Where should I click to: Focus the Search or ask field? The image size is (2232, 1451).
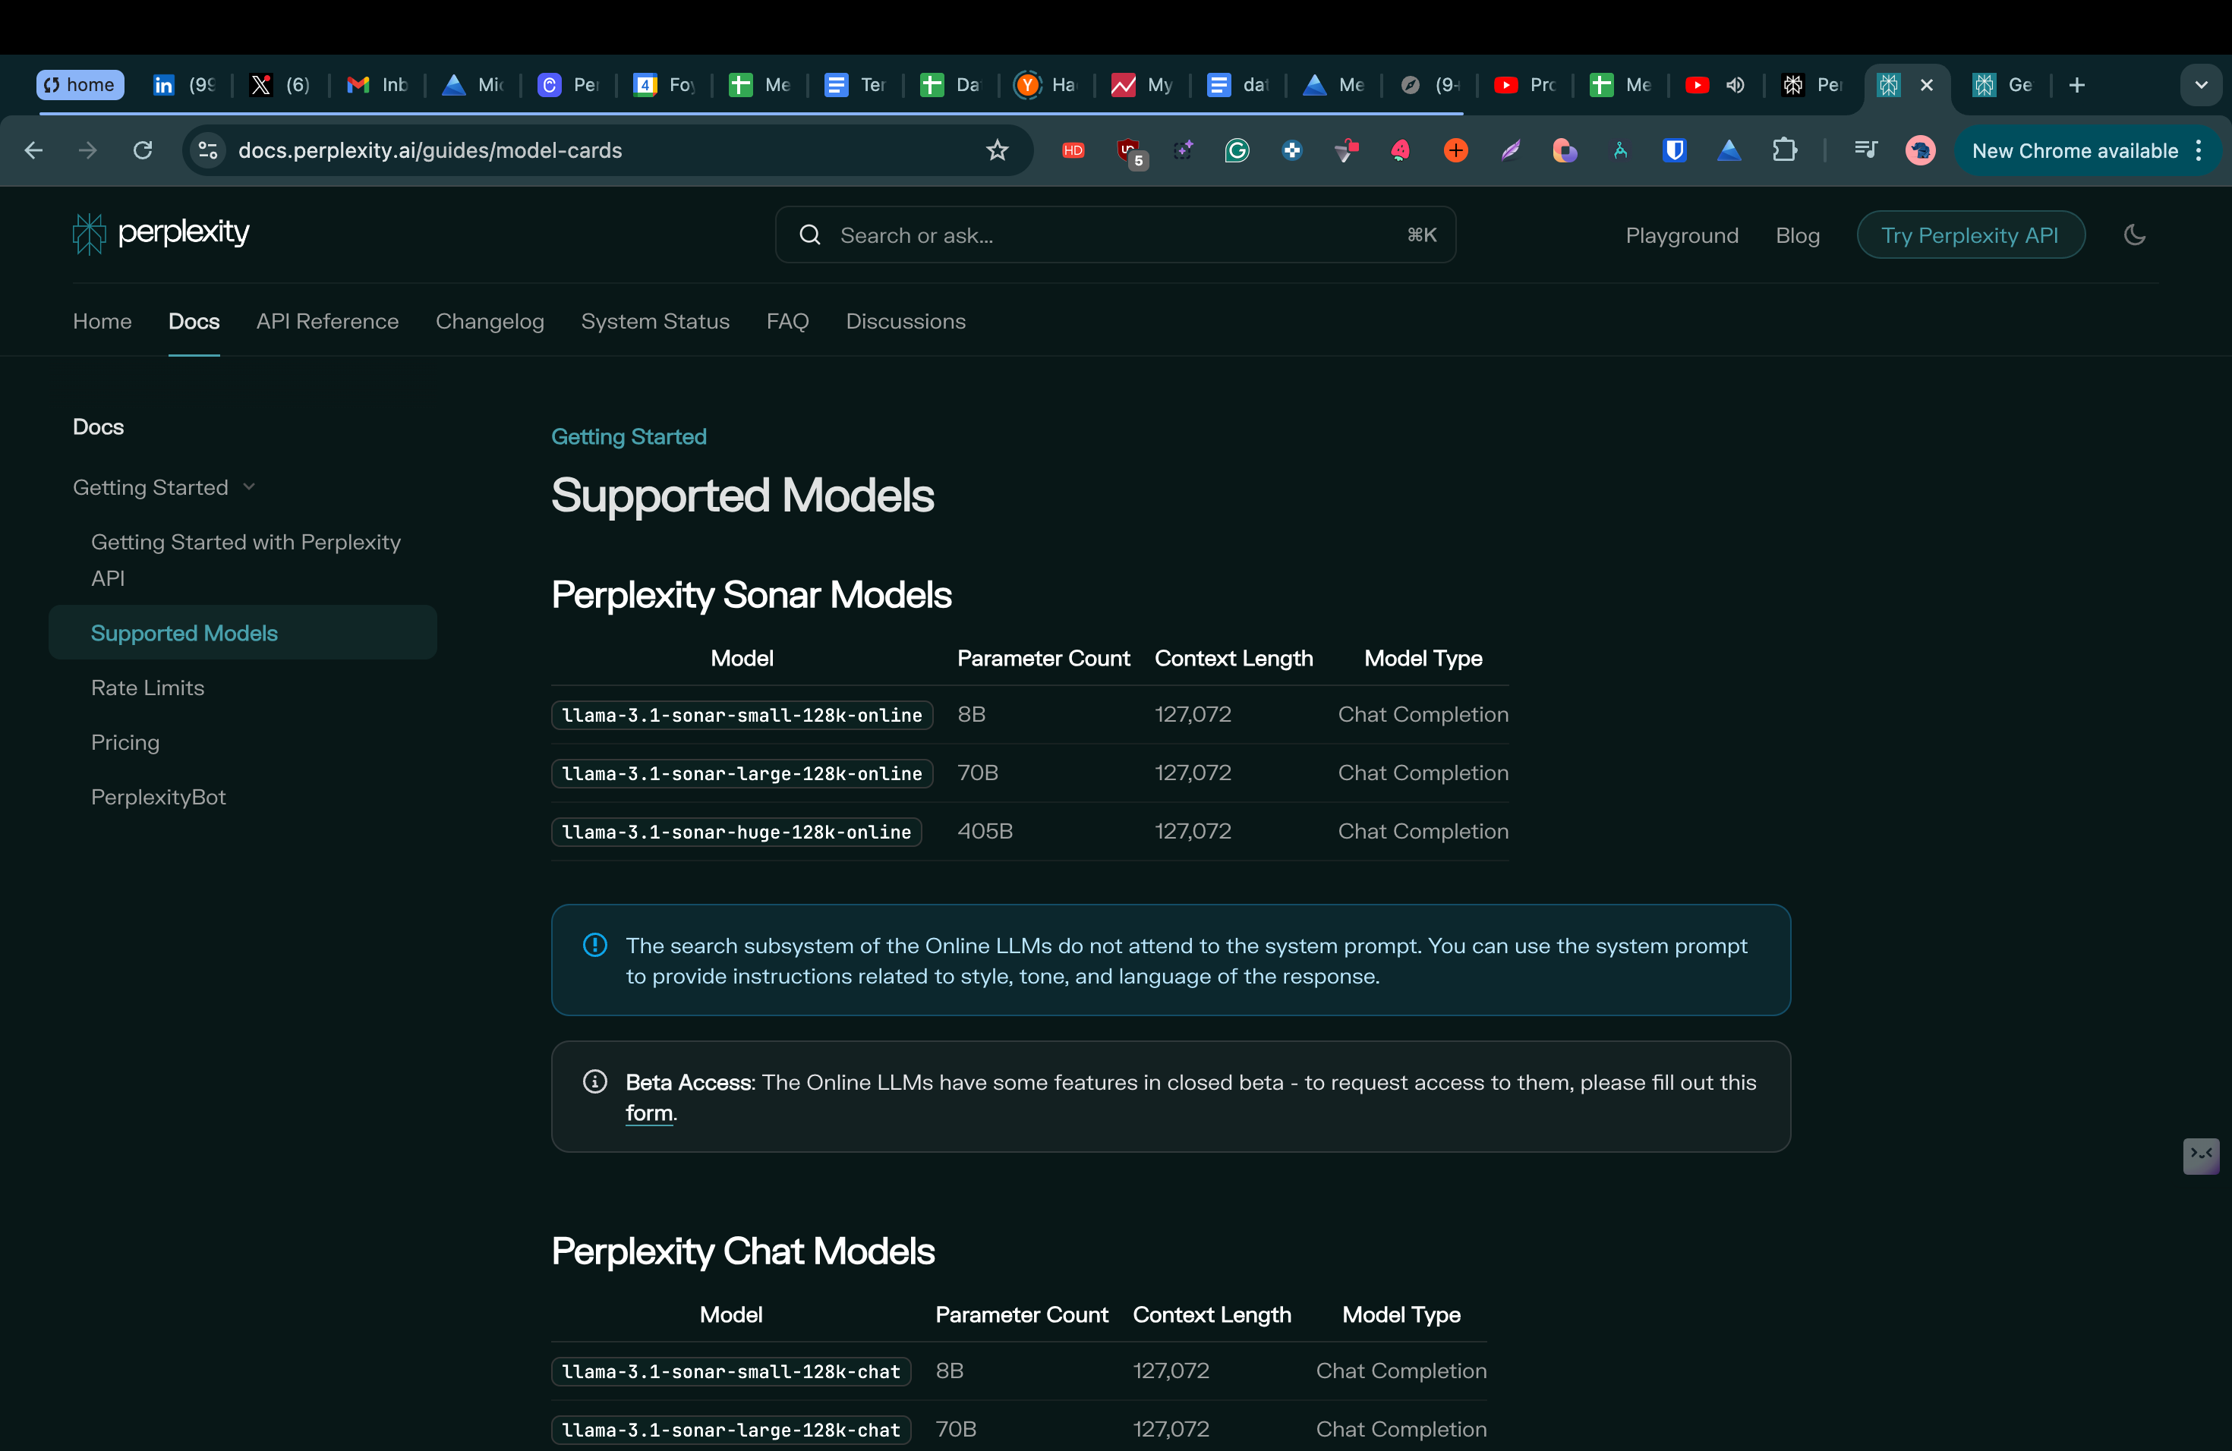click(1115, 235)
